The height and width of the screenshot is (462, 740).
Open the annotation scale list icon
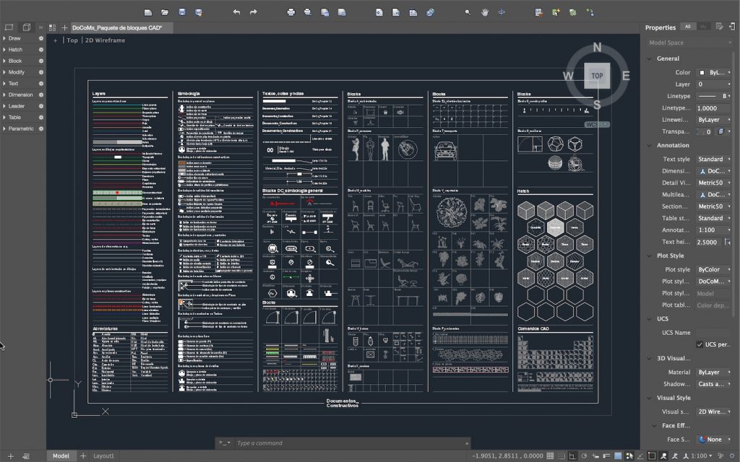[719, 456]
